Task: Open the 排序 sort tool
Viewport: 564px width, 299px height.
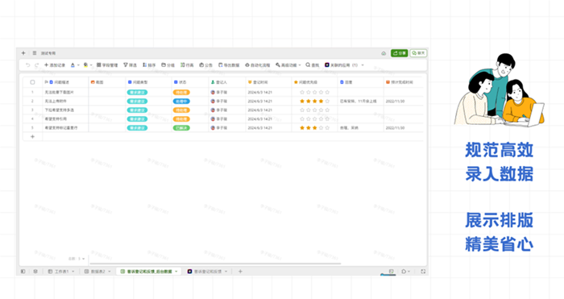Action: pos(149,65)
